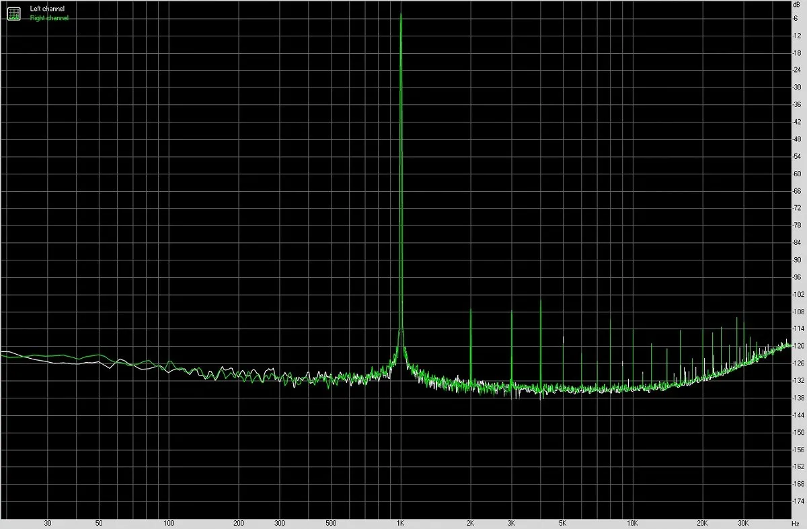This screenshot has width=807, height=529.
Task: Click the "-150" dB axis label
Action: (798, 433)
